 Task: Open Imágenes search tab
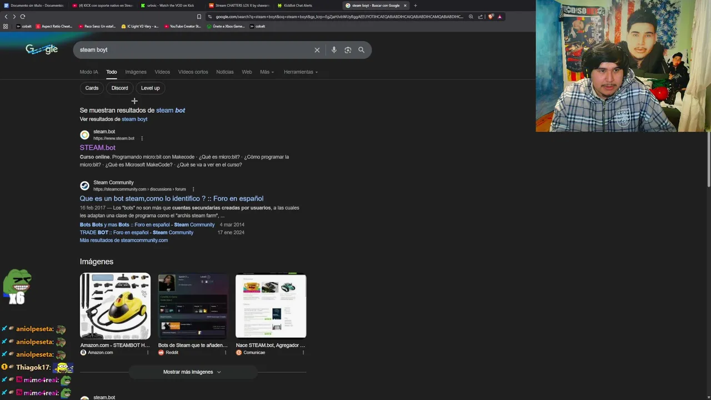(136, 72)
